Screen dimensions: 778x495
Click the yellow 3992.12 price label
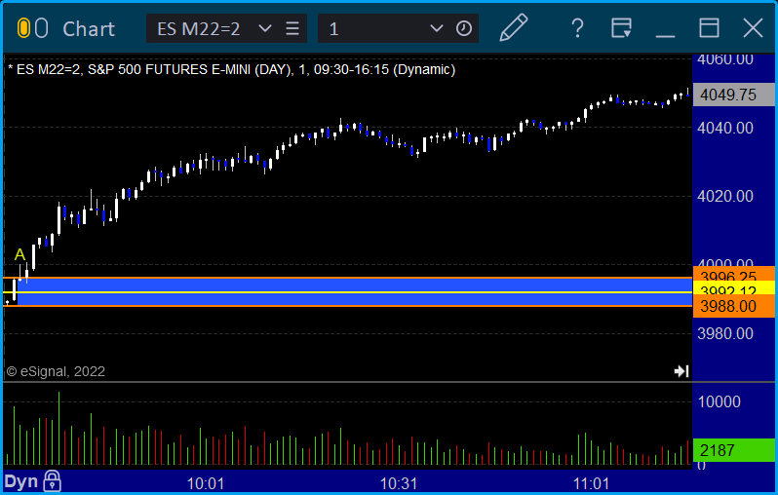(x=733, y=288)
